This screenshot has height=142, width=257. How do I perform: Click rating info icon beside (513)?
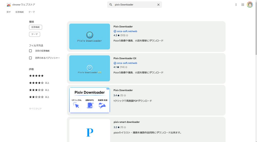127,35
